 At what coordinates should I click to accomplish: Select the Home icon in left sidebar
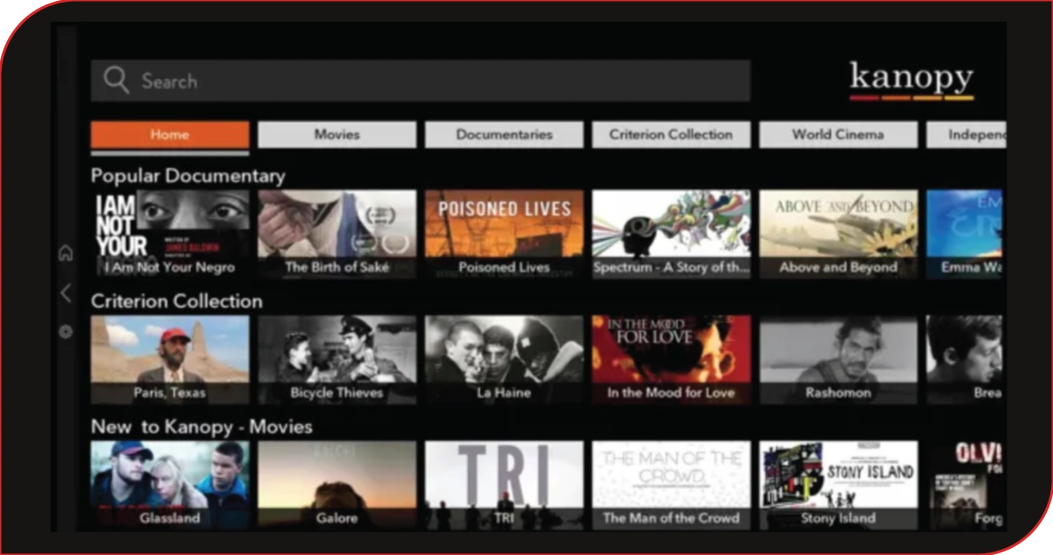coord(66,253)
